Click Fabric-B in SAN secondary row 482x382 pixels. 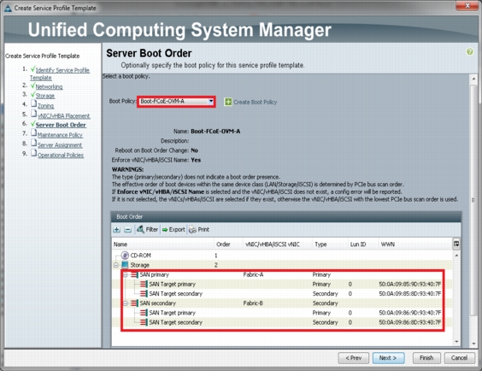(253, 303)
